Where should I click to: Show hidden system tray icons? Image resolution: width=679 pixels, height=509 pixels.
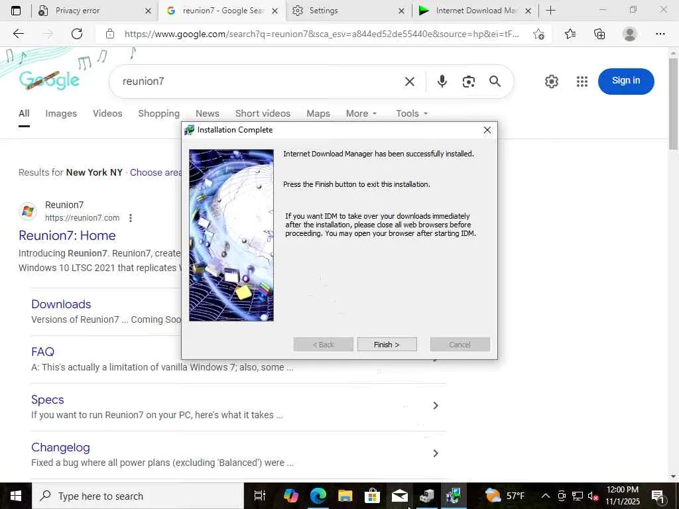point(546,496)
